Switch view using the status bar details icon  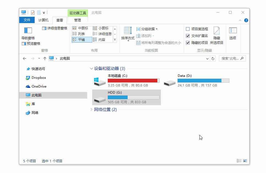click(238, 161)
